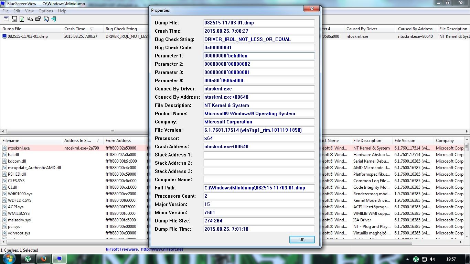This screenshot has width=470, height=264.
Task: Open the Options menu
Action: coord(46,11)
